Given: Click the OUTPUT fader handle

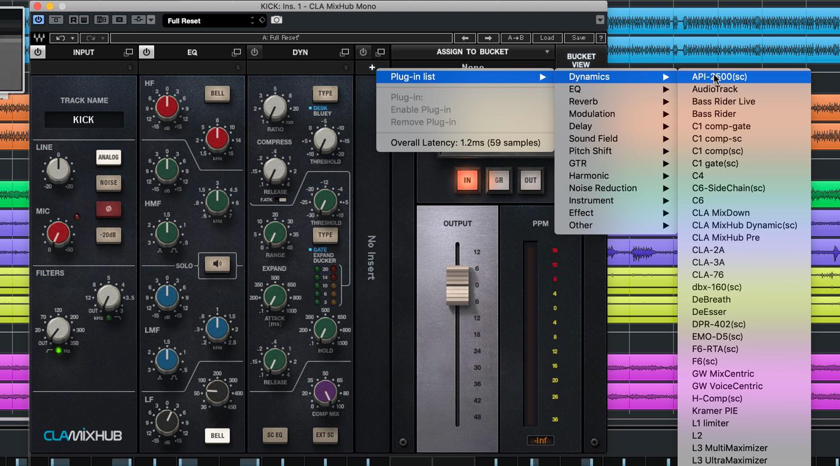Looking at the screenshot, I should click(x=457, y=286).
